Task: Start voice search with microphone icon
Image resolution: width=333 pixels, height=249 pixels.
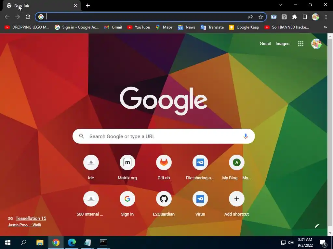Action: pyautogui.click(x=246, y=136)
